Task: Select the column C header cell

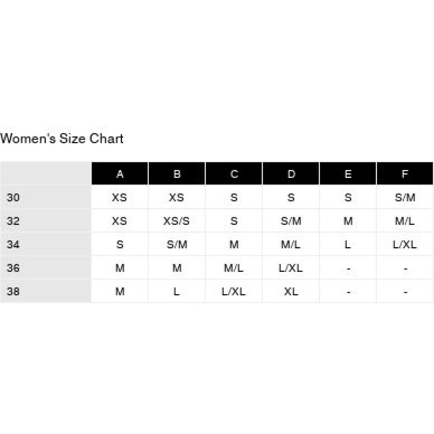Action: [234, 174]
